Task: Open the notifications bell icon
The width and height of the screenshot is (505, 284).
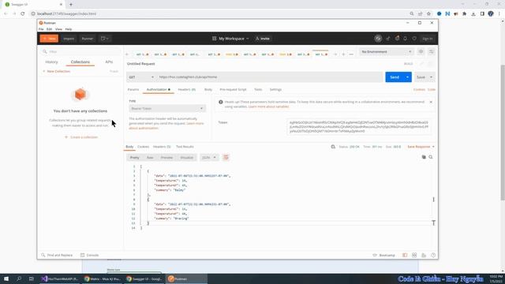Action: pos(405,39)
